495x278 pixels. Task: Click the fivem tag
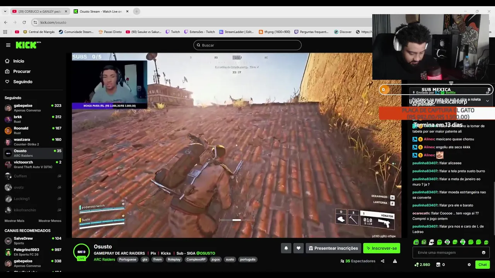click(x=157, y=259)
